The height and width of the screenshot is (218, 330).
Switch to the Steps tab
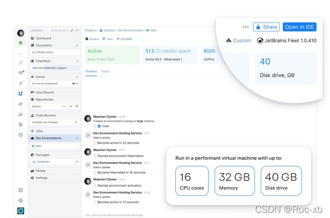[x=106, y=72]
